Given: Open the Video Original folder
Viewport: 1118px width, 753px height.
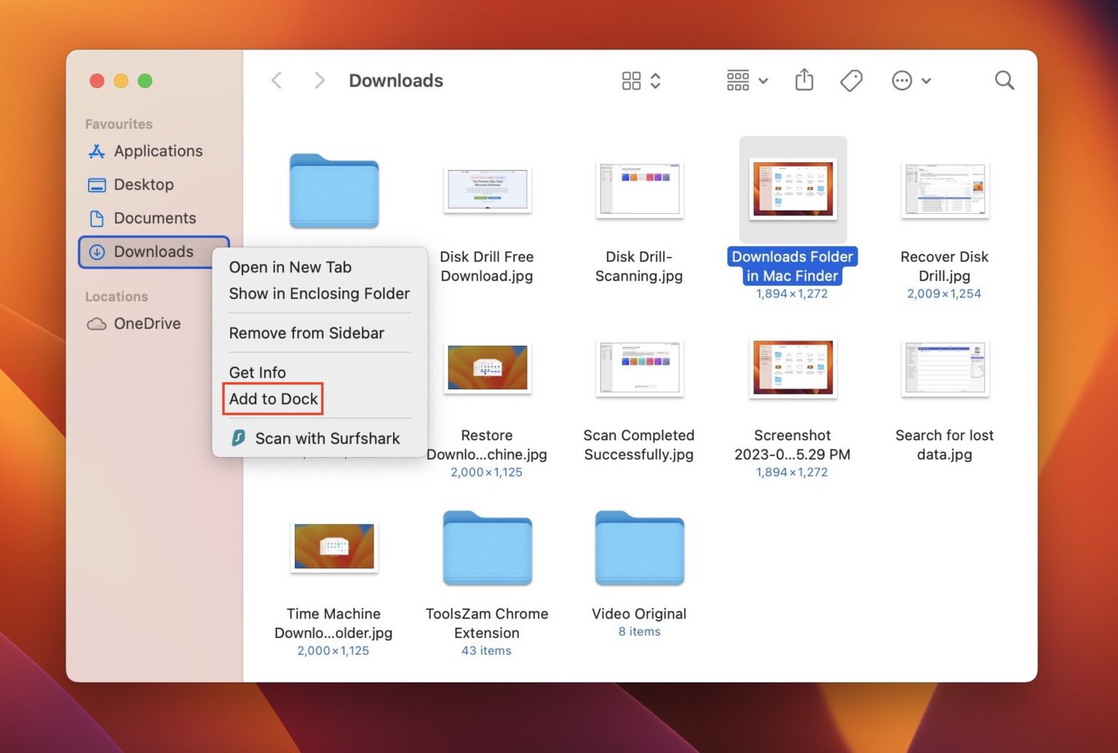Looking at the screenshot, I should [638, 548].
